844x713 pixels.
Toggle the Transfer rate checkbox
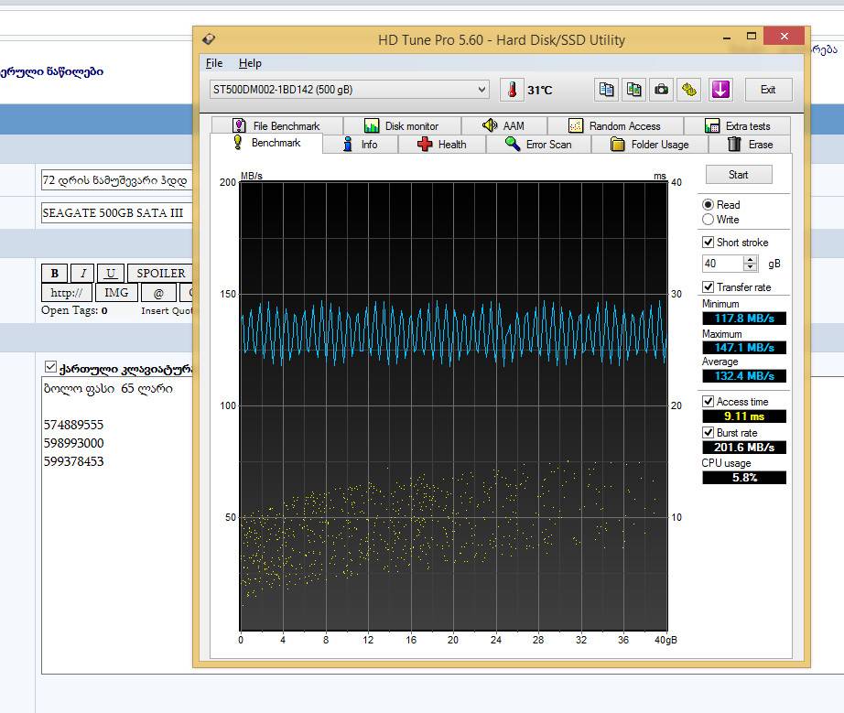[x=709, y=286]
